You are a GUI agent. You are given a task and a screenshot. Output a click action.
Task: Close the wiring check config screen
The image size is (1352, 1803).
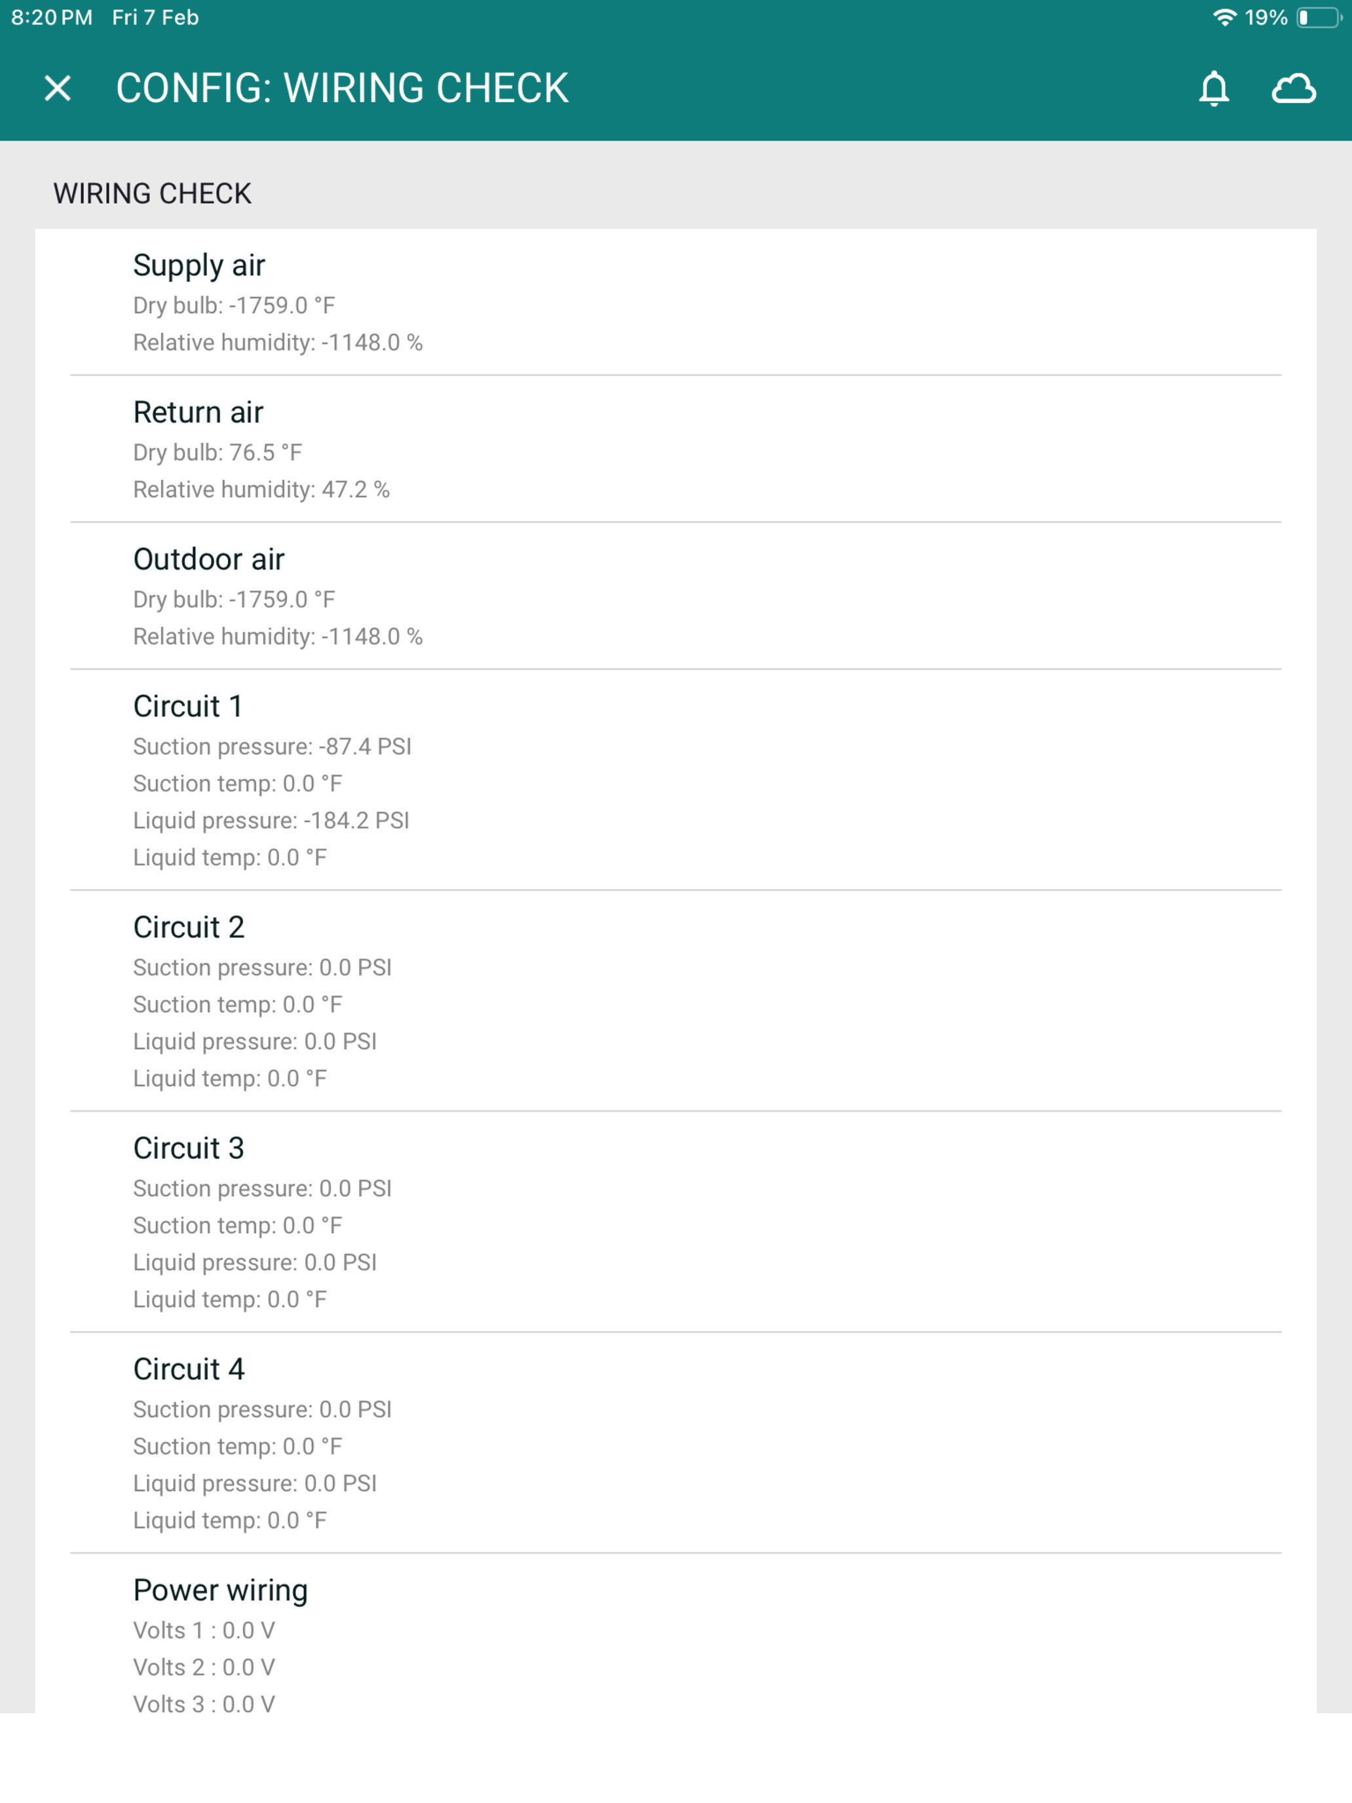coord(57,88)
